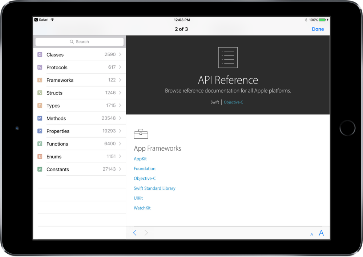
Task: Focus the Search field
Action: click(x=80, y=42)
